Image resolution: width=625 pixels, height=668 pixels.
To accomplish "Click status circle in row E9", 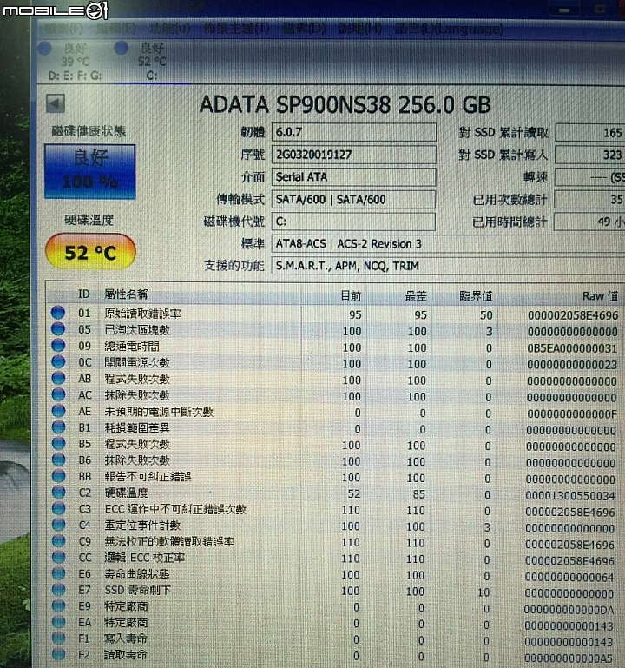I will click(58, 605).
